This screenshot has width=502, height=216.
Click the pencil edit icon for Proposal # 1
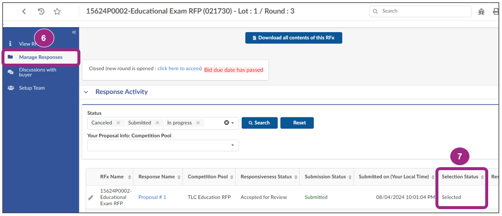[x=90, y=197]
